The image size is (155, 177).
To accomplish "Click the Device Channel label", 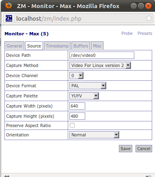I will (22, 76).
